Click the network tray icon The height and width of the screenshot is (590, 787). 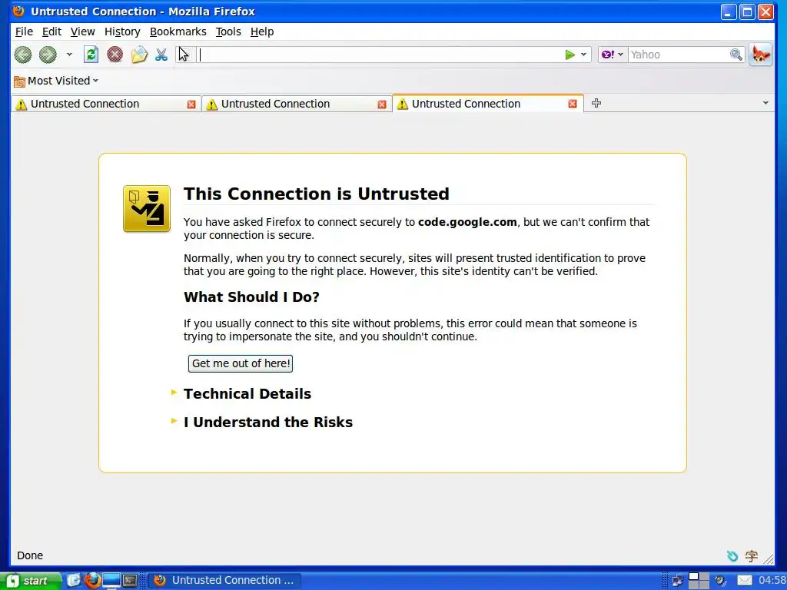677,581
